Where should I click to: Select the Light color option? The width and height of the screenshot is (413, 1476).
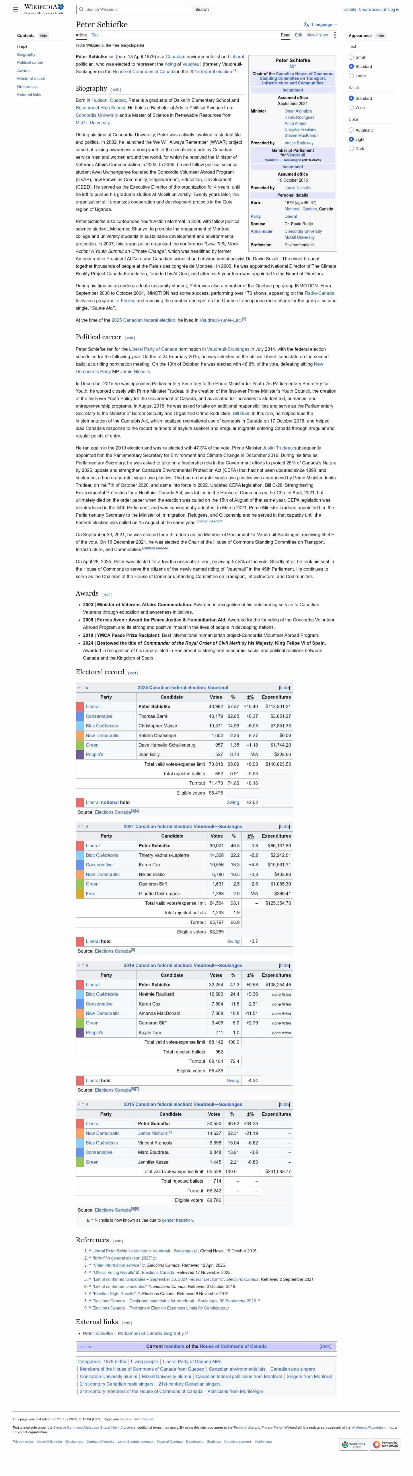351,139
